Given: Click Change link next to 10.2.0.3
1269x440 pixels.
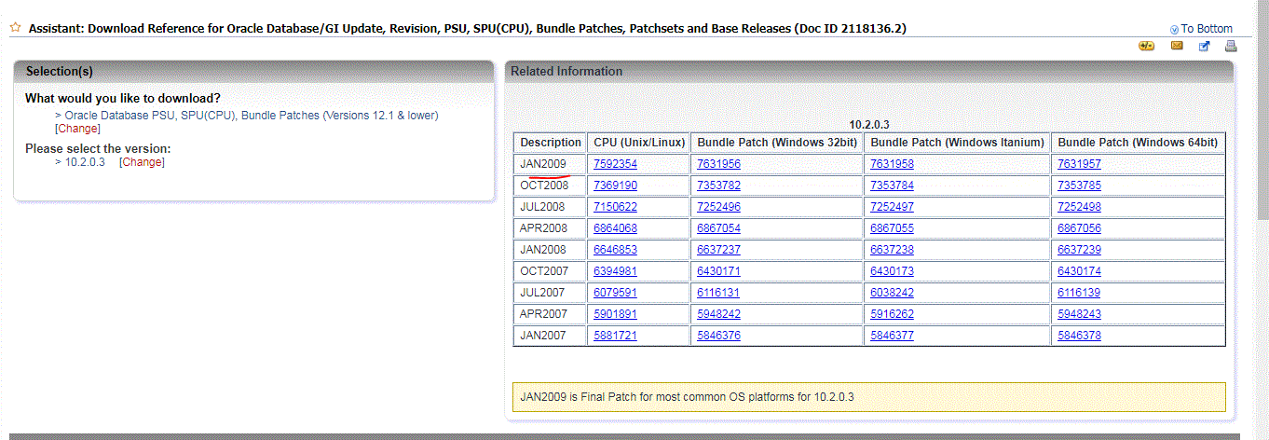Looking at the screenshot, I should click(x=142, y=162).
